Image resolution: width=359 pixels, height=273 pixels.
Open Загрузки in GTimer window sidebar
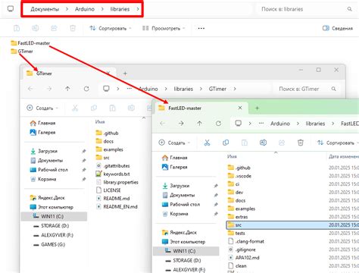[x=44, y=151]
